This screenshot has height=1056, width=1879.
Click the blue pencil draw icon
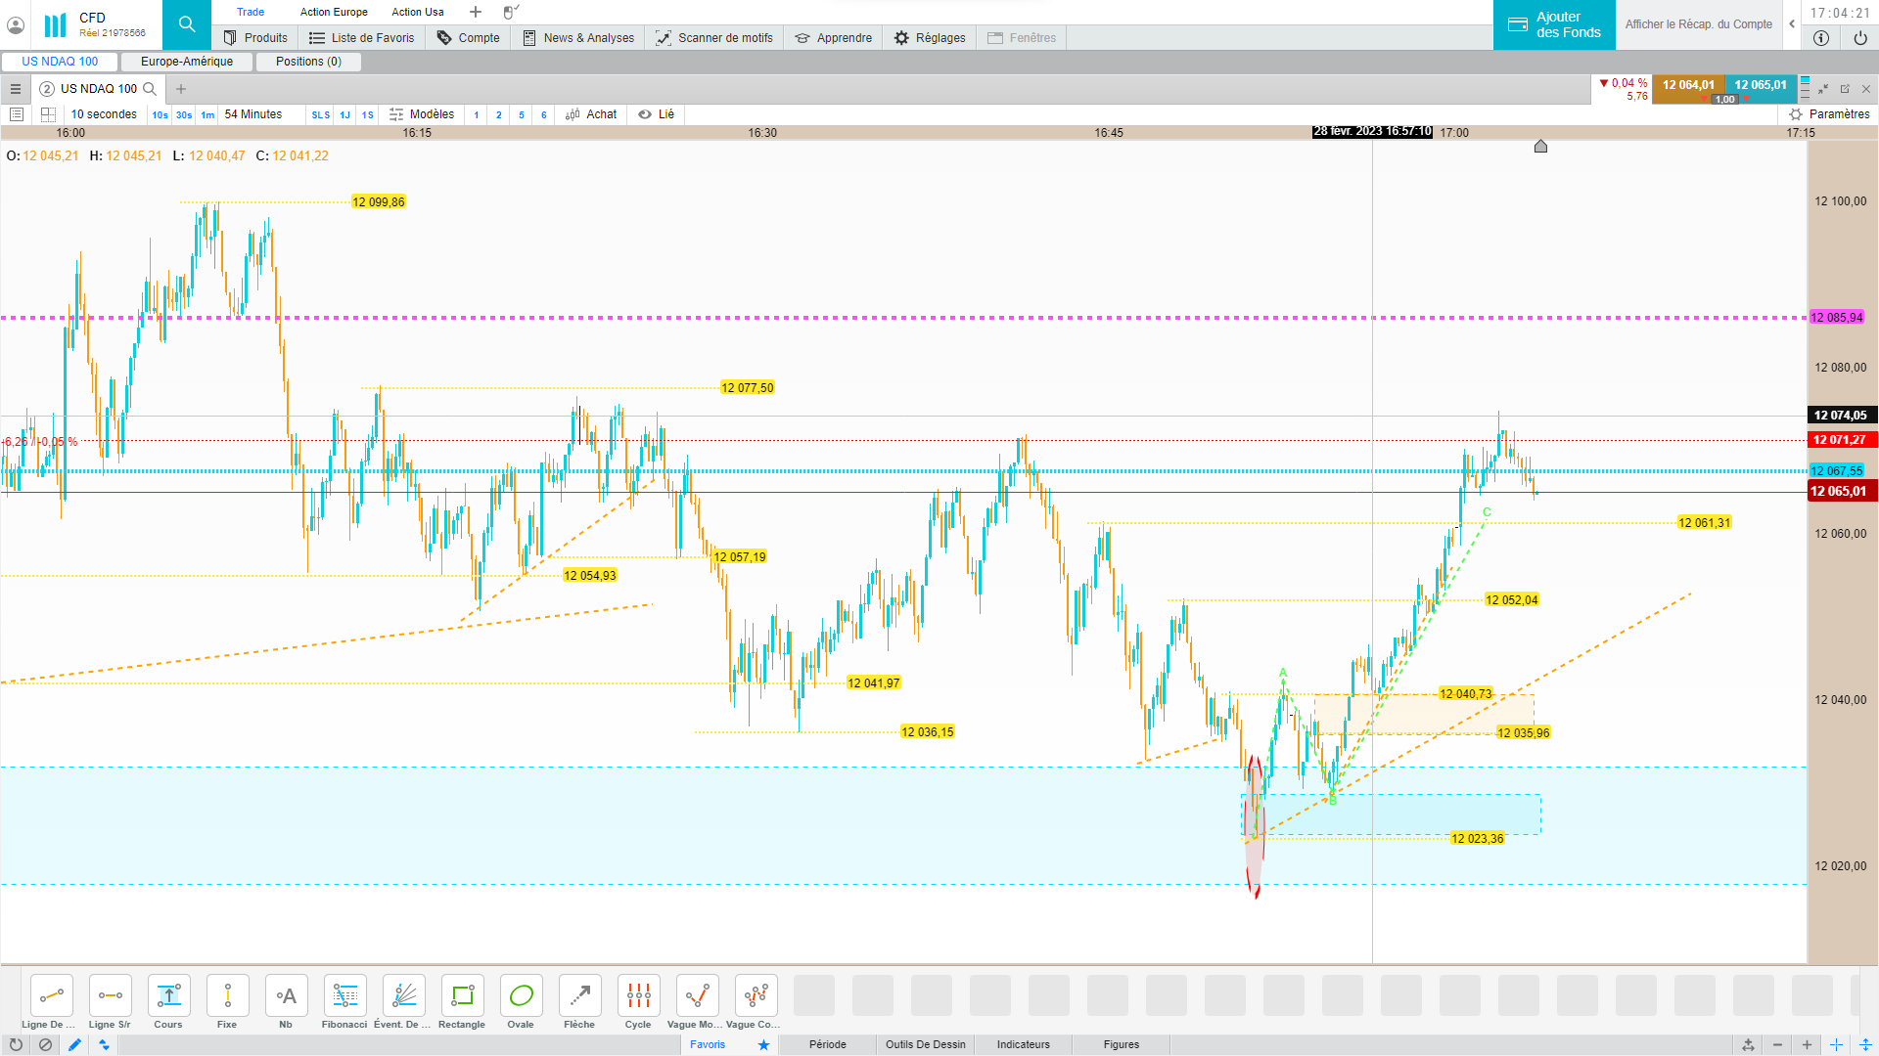[74, 1044]
